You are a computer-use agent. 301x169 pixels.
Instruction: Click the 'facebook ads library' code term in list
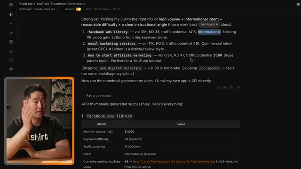pyautogui.click(x=108, y=32)
